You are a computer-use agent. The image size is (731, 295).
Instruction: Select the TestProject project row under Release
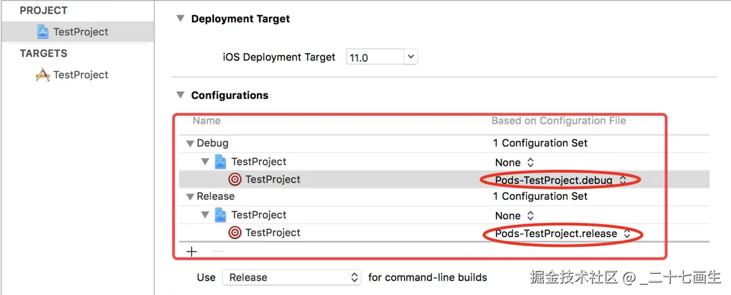444,215
